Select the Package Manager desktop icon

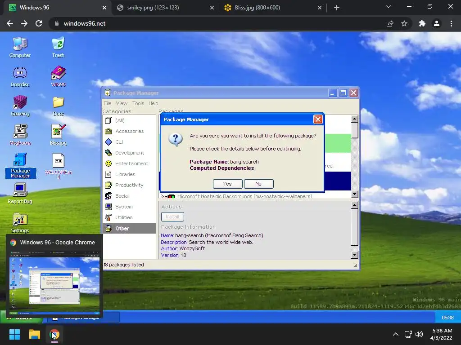click(20, 165)
